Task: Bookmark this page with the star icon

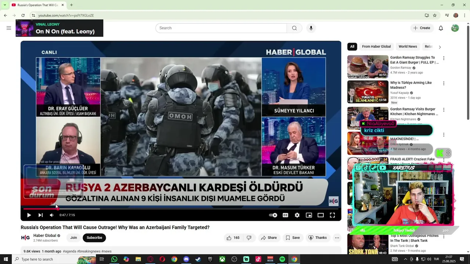Action: point(435,15)
